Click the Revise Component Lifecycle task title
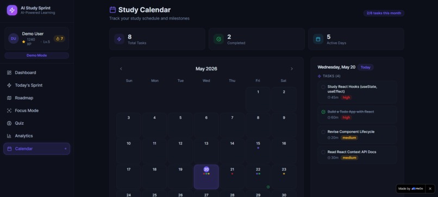438x197 pixels. pos(351,132)
